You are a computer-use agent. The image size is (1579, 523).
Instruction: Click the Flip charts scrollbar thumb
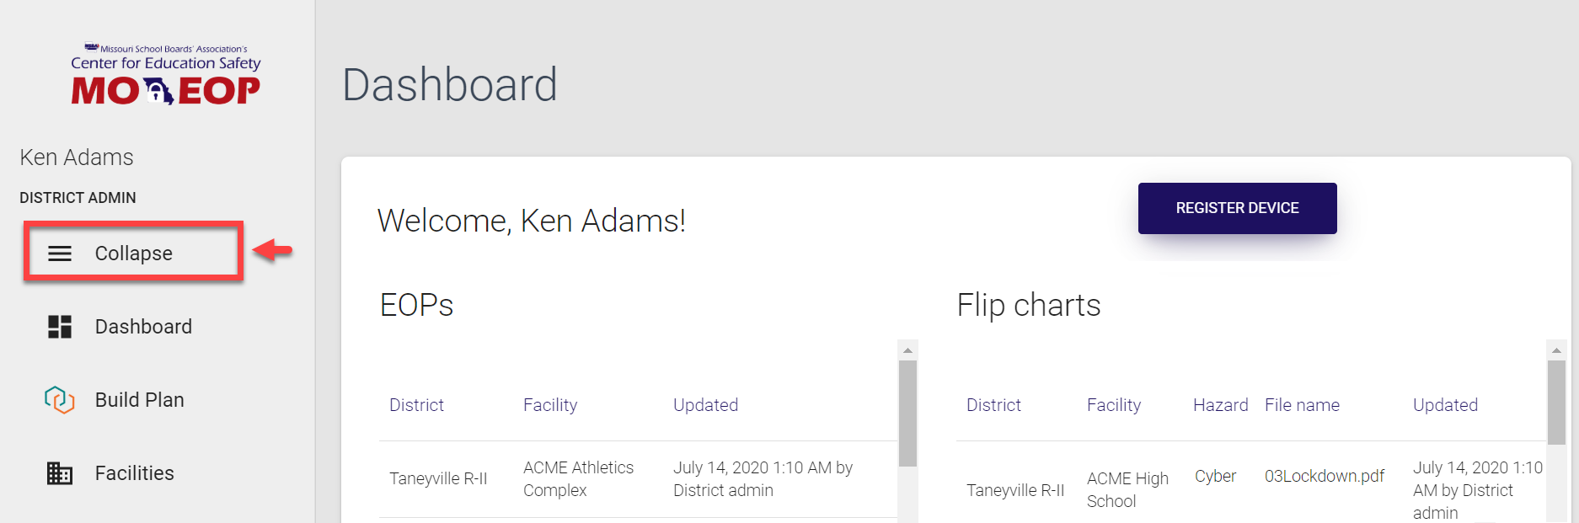click(1556, 400)
